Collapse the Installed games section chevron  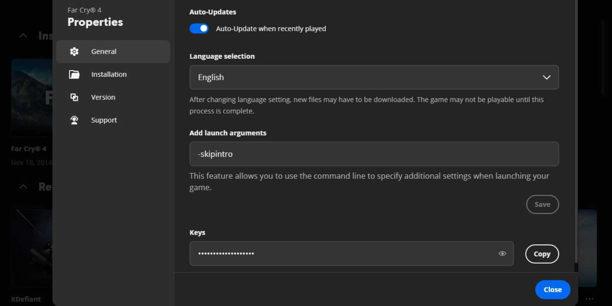23,35
